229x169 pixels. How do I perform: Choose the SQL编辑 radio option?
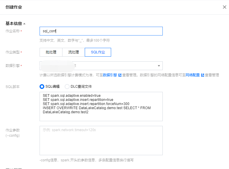pyautogui.click(x=42, y=87)
